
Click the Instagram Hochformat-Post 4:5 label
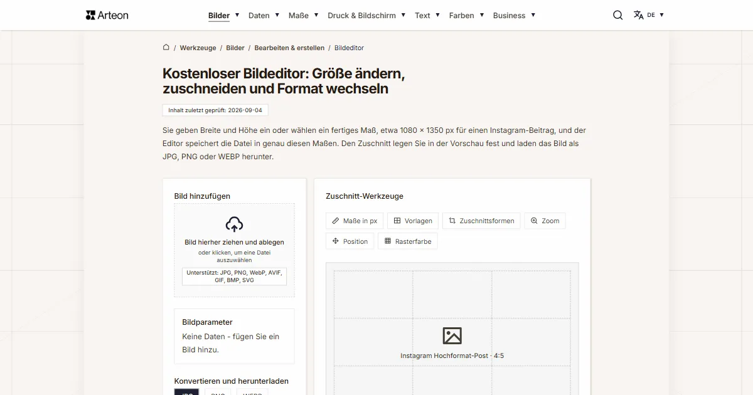coord(452,355)
